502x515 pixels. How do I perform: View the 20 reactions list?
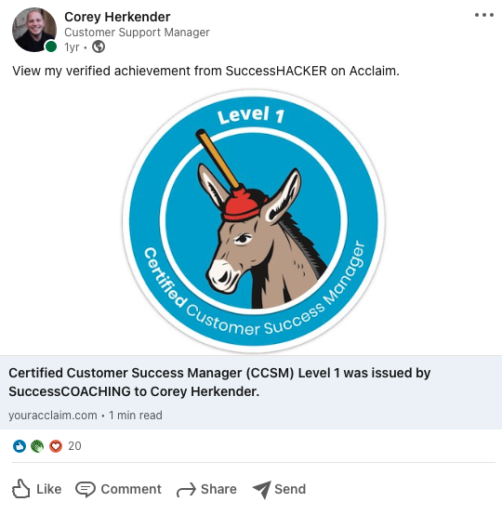click(x=74, y=446)
